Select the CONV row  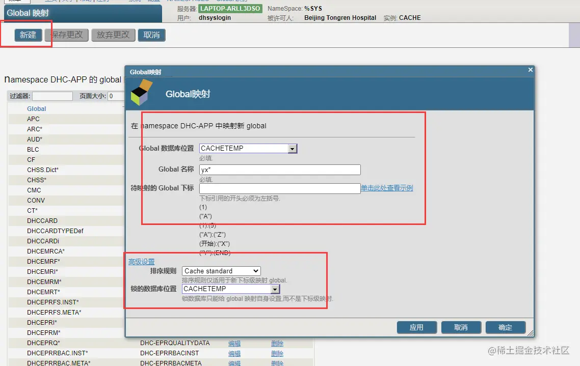pos(66,200)
